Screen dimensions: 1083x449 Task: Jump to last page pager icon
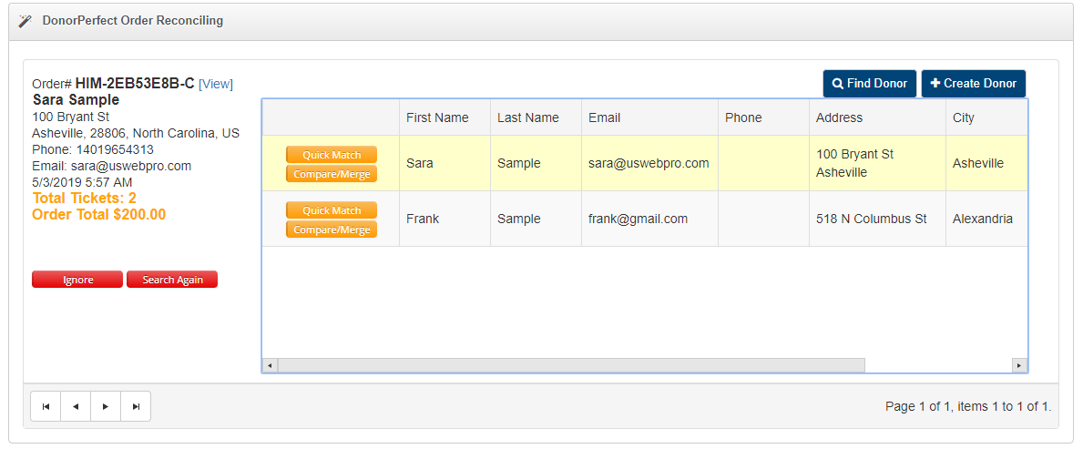136,406
